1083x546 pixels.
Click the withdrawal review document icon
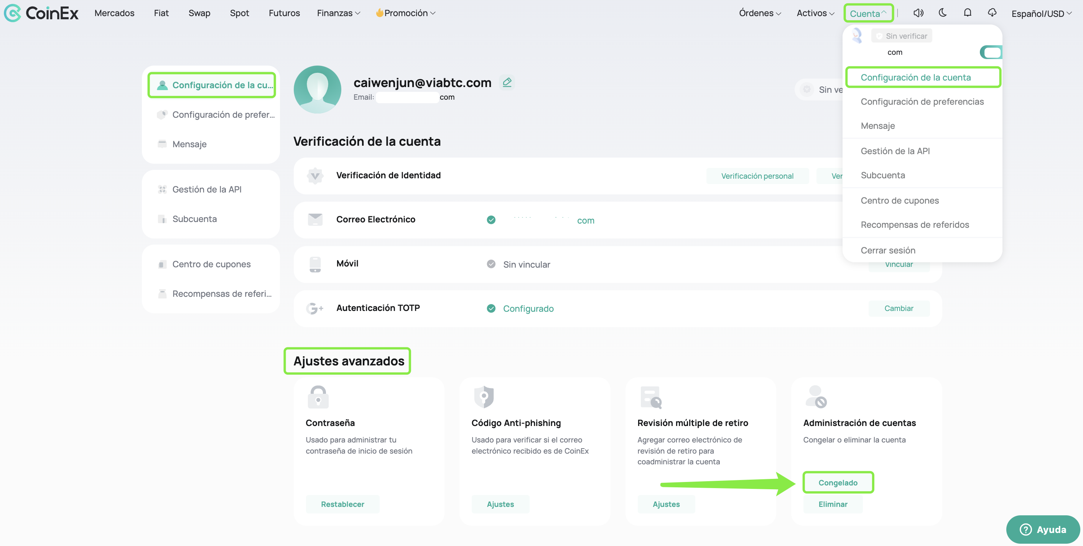[651, 398]
